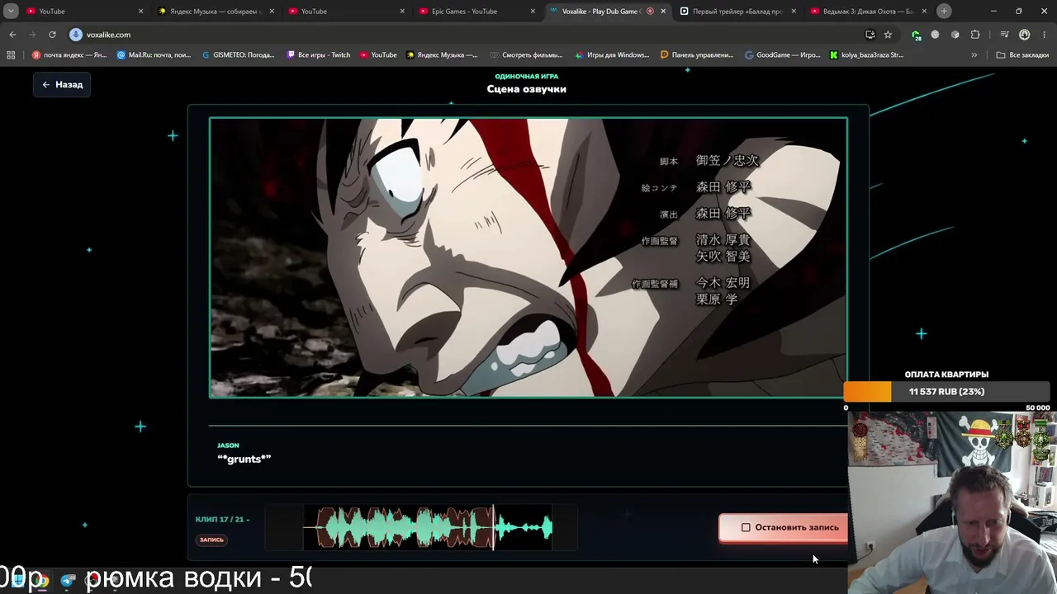Open the Яндекс Музыка bookmark
Viewport: 1057px width, 594px height.
click(441, 55)
